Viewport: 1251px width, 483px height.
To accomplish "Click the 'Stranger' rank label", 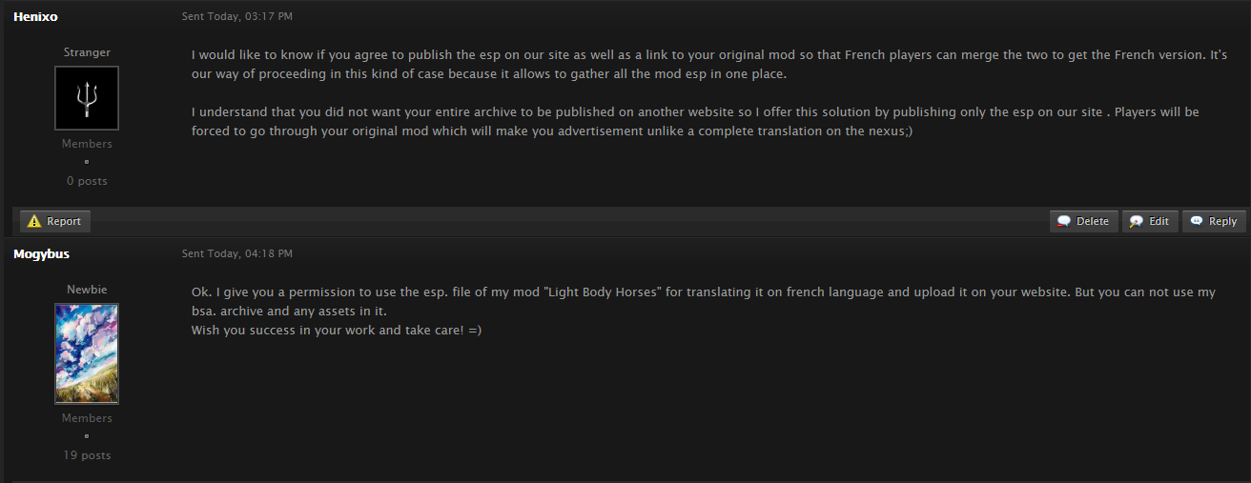I will 87,52.
